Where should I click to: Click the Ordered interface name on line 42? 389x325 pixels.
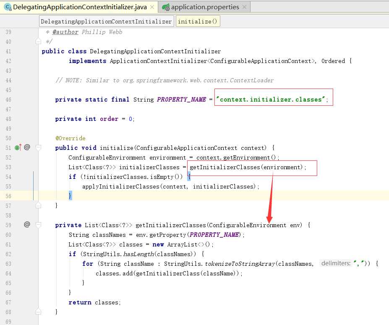(x=333, y=61)
